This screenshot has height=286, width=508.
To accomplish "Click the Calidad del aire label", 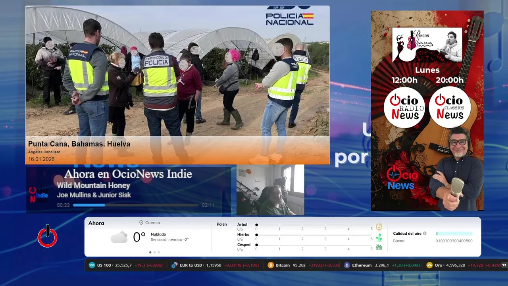I will tap(407, 234).
